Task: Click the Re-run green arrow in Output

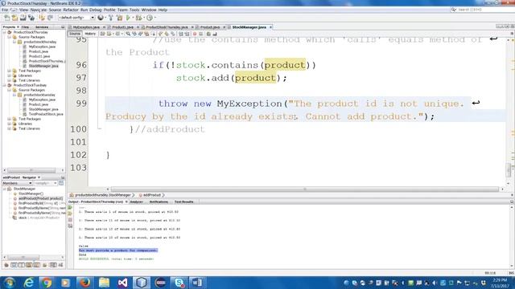Action: pyautogui.click(x=70, y=208)
